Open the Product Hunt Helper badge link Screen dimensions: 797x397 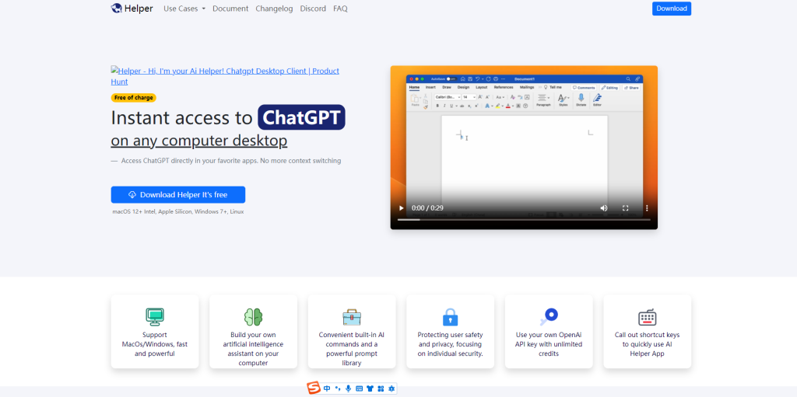point(225,76)
